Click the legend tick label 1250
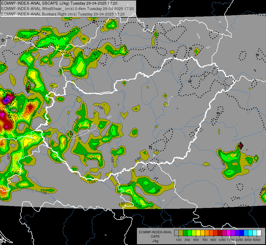Screen dimensions: 266x245 [x=222, y=240]
